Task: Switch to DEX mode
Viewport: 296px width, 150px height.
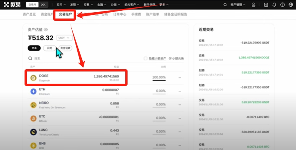Action: pyautogui.click(x=43, y=5)
